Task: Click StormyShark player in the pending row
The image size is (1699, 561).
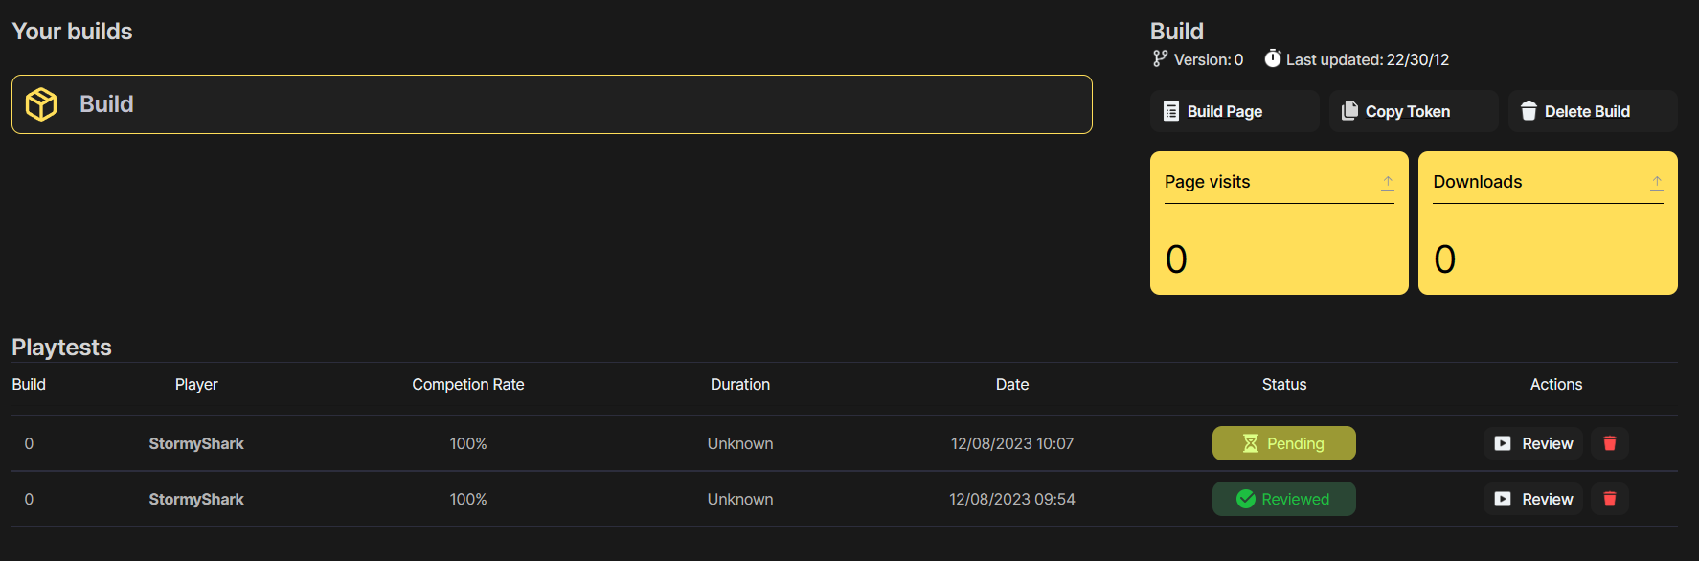Action: click(x=196, y=443)
